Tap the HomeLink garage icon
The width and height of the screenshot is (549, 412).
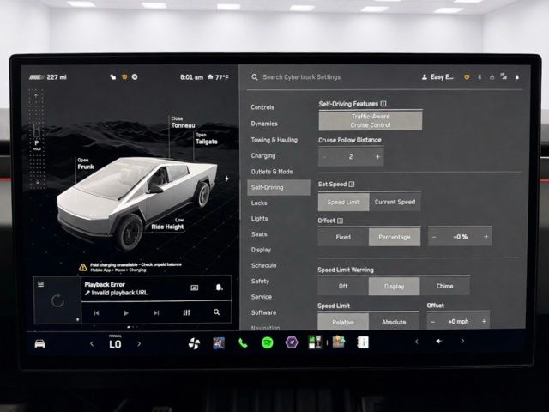(492, 77)
